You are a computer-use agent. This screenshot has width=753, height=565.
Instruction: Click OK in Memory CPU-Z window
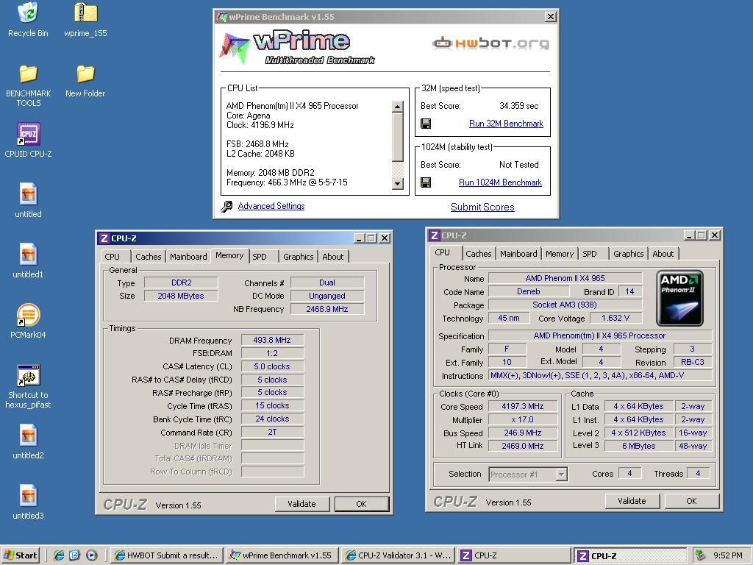pyautogui.click(x=361, y=504)
